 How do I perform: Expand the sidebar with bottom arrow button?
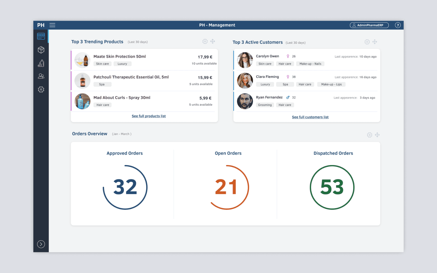(x=41, y=244)
